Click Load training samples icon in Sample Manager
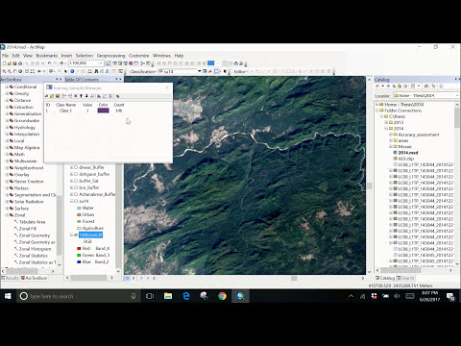 52,96
